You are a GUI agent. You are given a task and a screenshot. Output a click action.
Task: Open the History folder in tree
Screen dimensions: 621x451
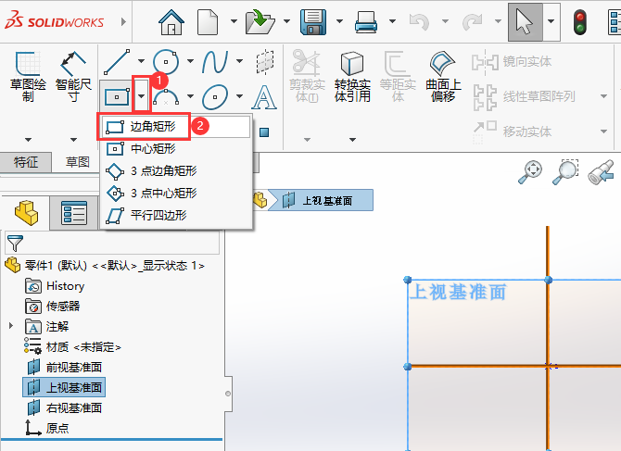pos(55,286)
